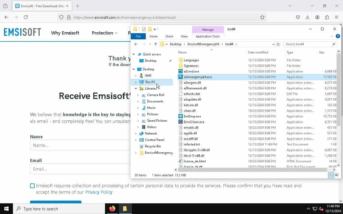Go up one folder level in Explorer
This screenshot has width=343, height=214.
point(156,44)
